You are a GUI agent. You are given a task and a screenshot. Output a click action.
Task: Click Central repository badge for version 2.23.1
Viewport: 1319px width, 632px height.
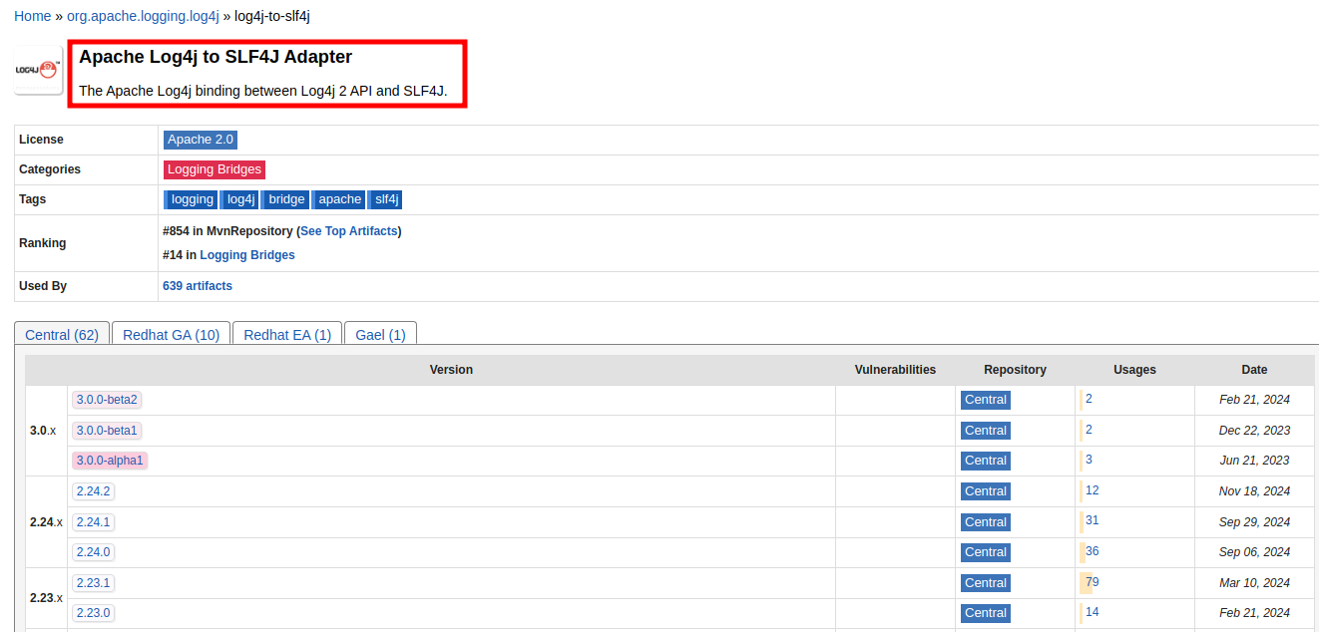pyautogui.click(x=985, y=583)
